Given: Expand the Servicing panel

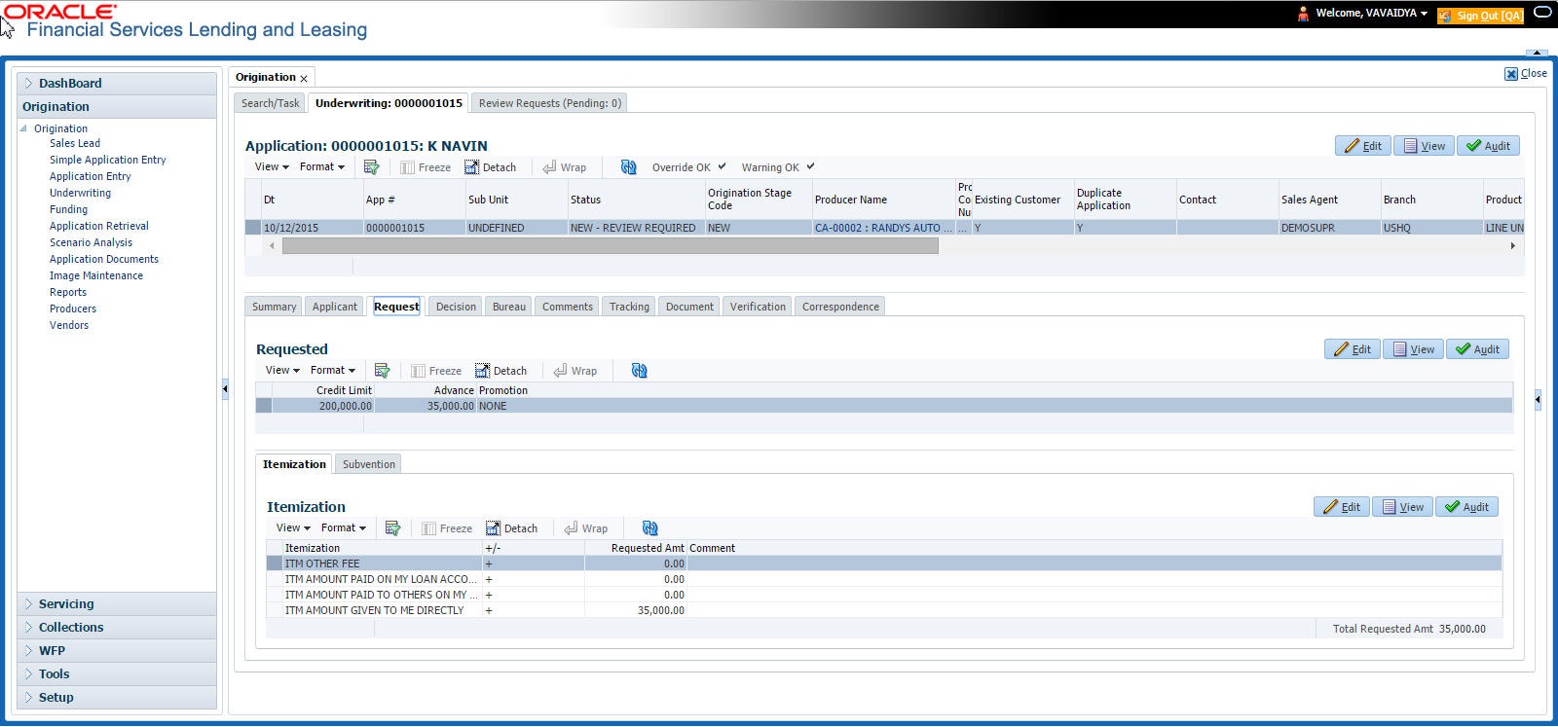Looking at the screenshot, I should [x=117, y=604].
